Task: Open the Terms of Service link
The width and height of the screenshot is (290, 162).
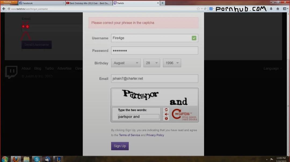Action: (x=129, y=135)
